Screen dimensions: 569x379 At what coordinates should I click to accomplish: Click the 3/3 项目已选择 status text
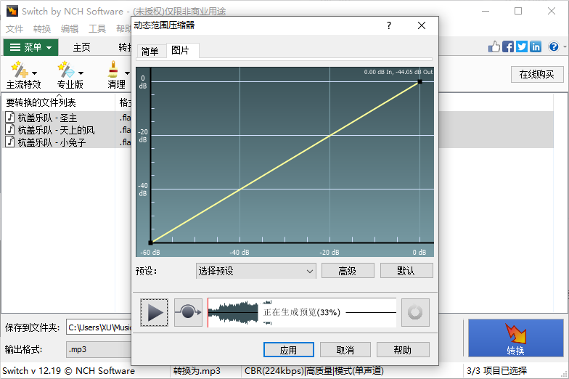tap(496, 370)
